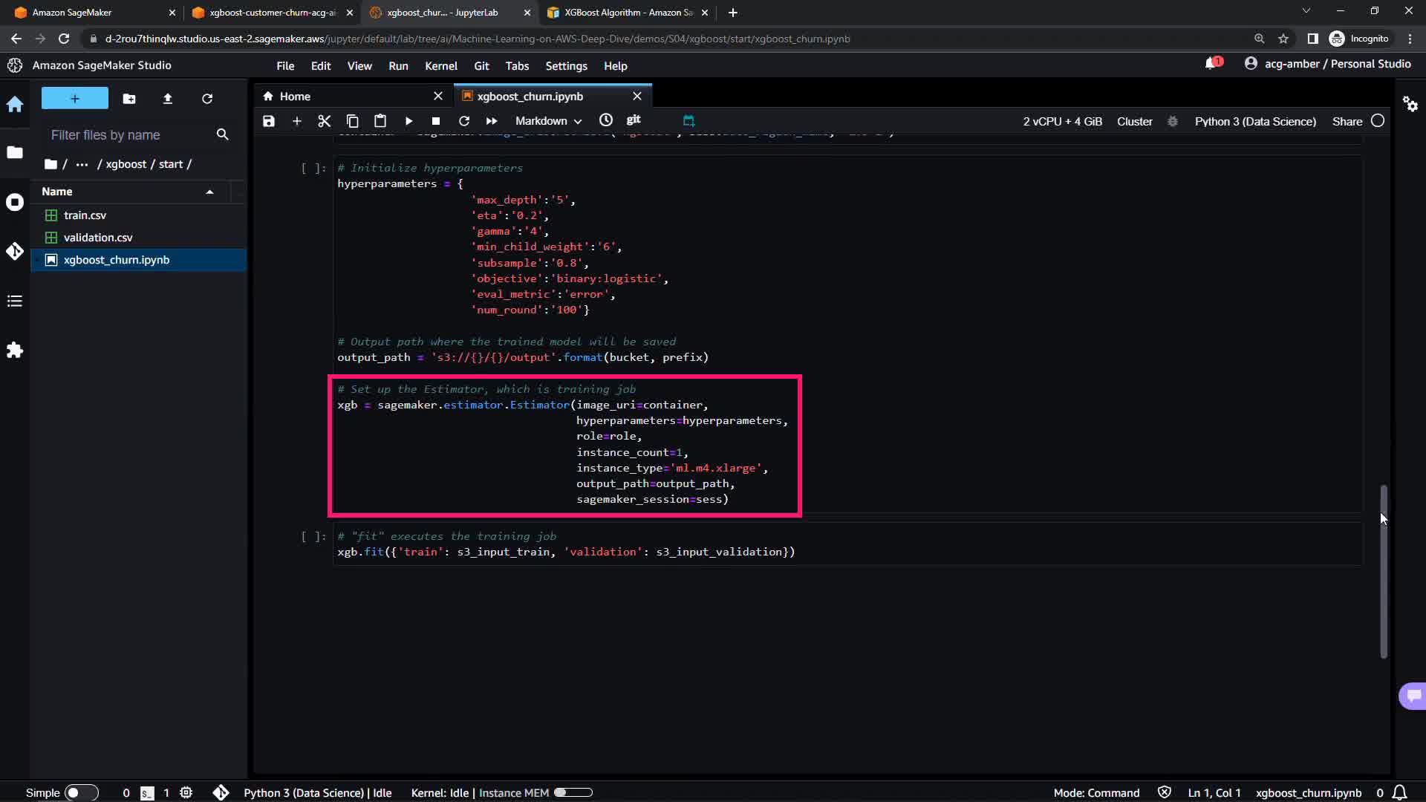This screenshot has height=802, width=1426.
Task: Switch to the Home tab
Action: pyautogui.click(x=295, y=97)
